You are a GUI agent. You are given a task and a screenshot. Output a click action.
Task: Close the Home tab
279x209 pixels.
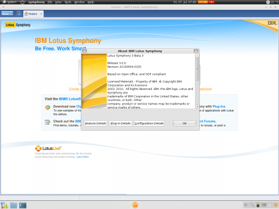click(41, 14)
